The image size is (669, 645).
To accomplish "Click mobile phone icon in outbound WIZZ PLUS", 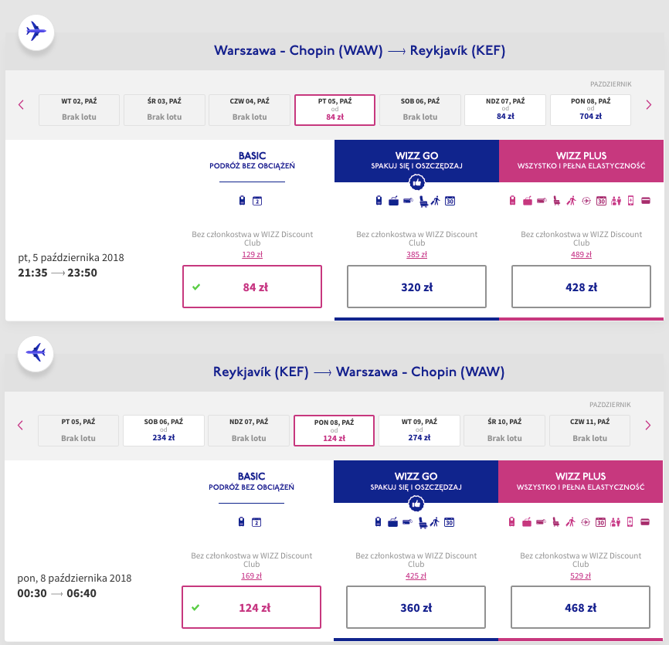I will click(631, 202).
